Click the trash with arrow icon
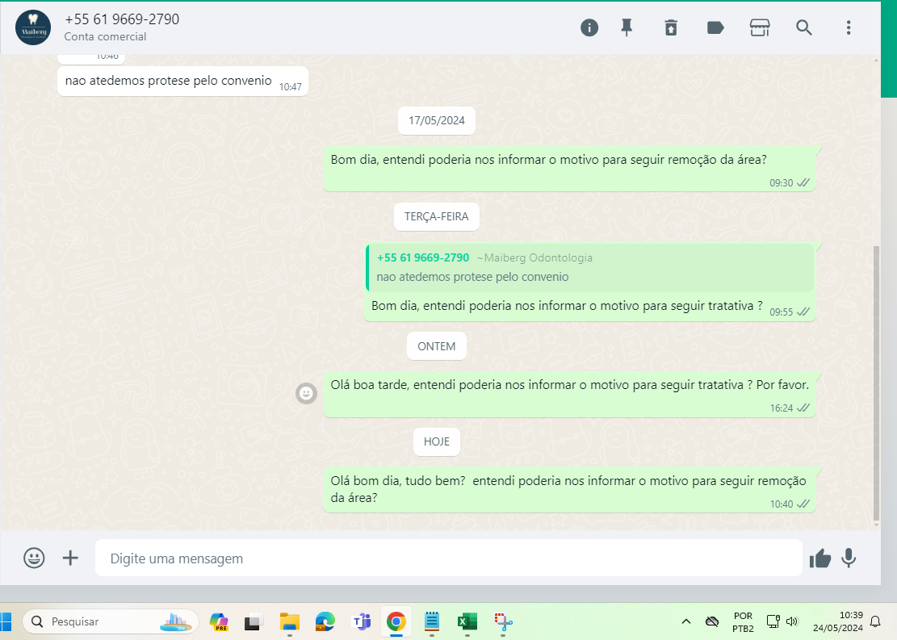897x640 pixels. 671,27
